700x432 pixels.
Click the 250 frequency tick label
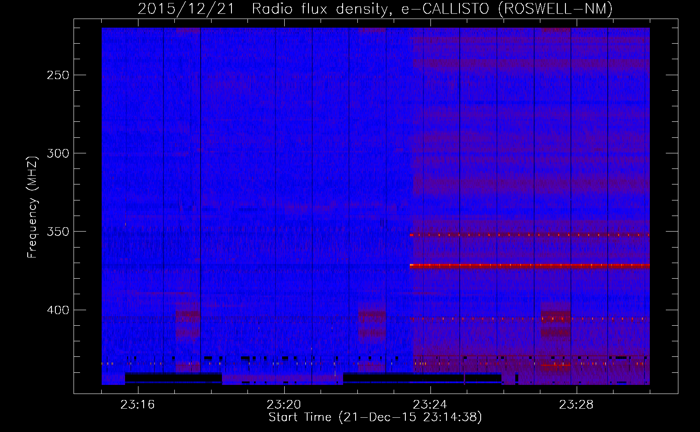tap(58, 75)
